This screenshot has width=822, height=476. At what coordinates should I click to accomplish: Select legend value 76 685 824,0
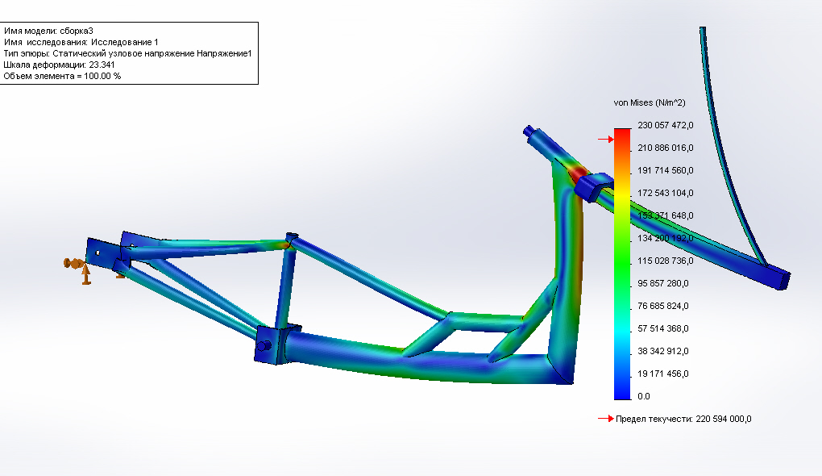[663, 306]
